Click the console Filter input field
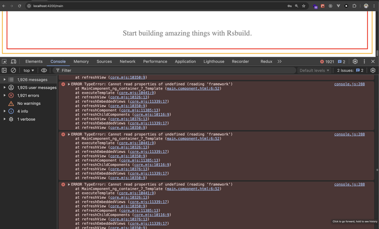 pyautogui.click(x=174, y=70)
